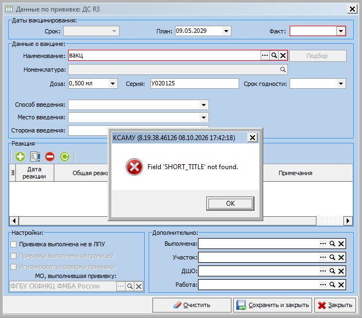Click the Дата реакции column header
The height and width of the screenshot is (318, 362).
35,173
